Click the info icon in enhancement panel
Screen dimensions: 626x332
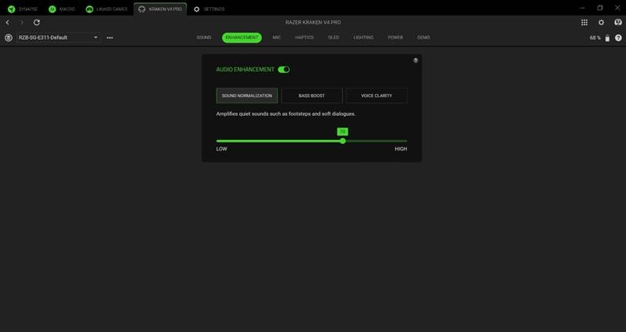click(x=416, y=60)
